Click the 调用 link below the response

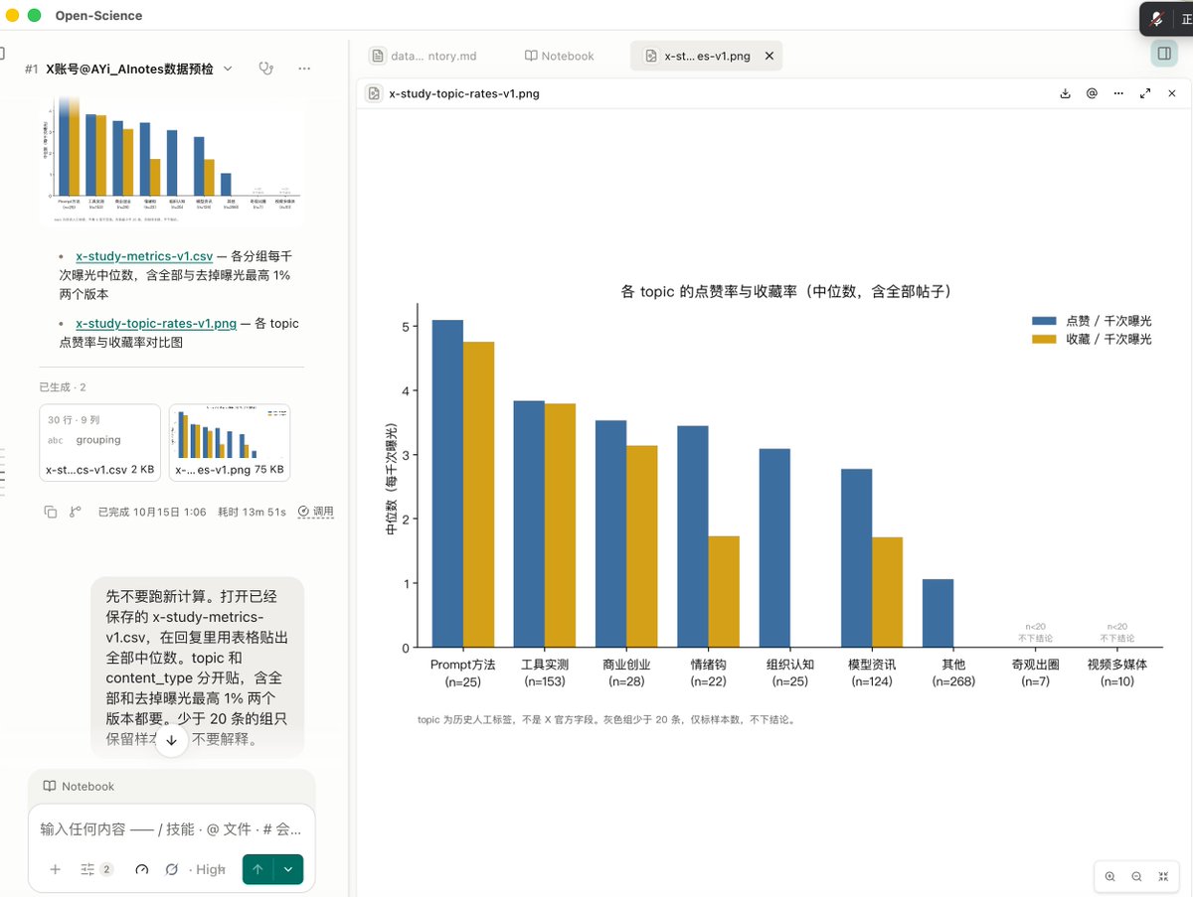click(x=316, y=512)
